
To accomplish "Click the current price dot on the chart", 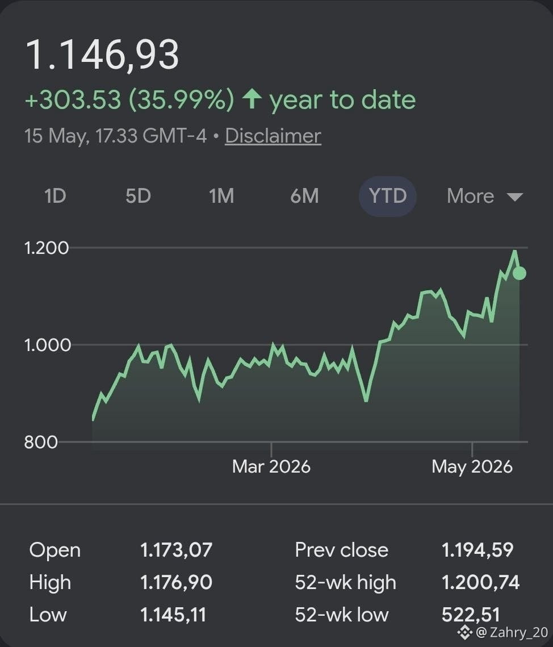I will pos(519,273).
